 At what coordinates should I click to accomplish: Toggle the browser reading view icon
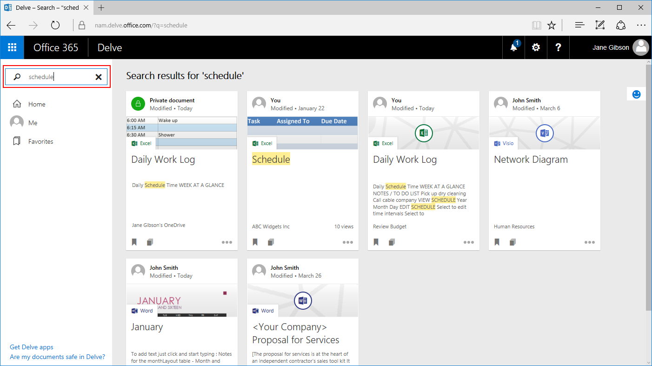(537, 25)
